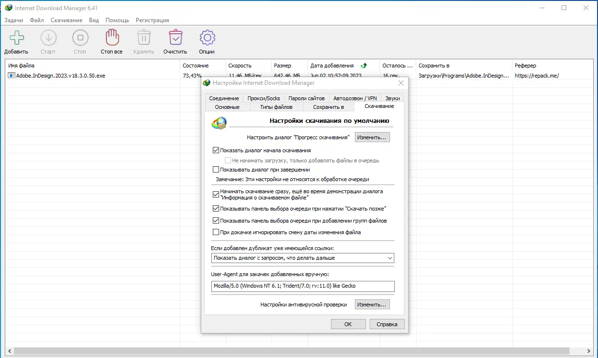Switch to the Прокси/Socks tab

pos(263,98)
